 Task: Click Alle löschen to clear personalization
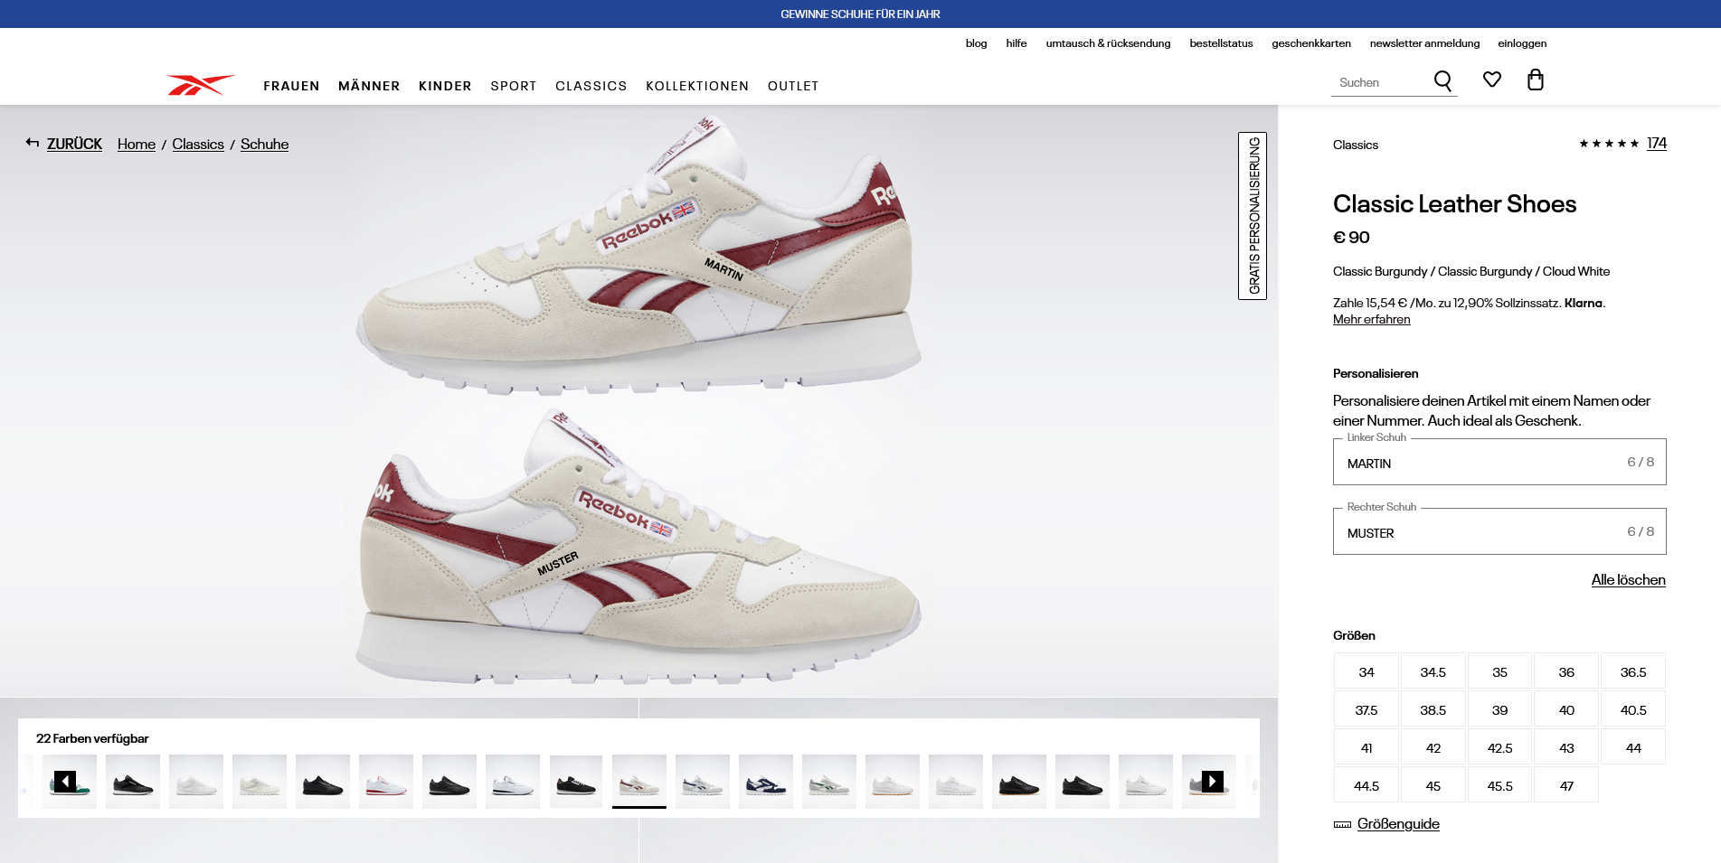point(1628,580)
